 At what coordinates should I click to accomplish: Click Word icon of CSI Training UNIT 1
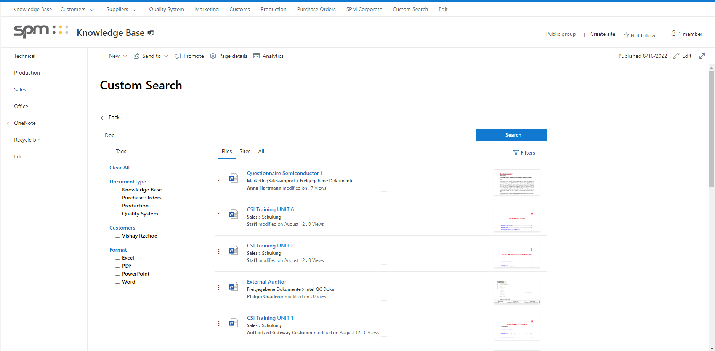[x=233, y=323]
